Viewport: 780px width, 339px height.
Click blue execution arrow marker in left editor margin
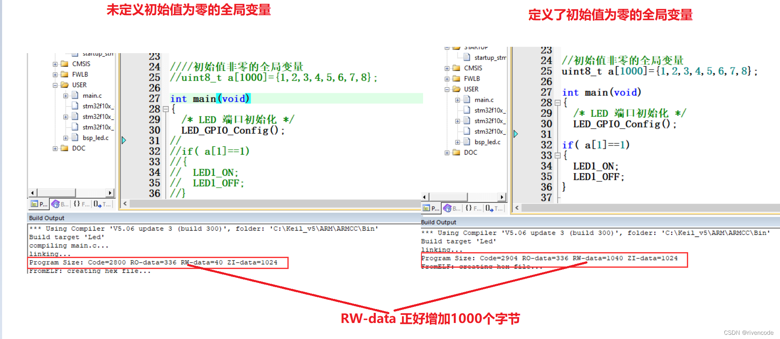tap(124, 140)
